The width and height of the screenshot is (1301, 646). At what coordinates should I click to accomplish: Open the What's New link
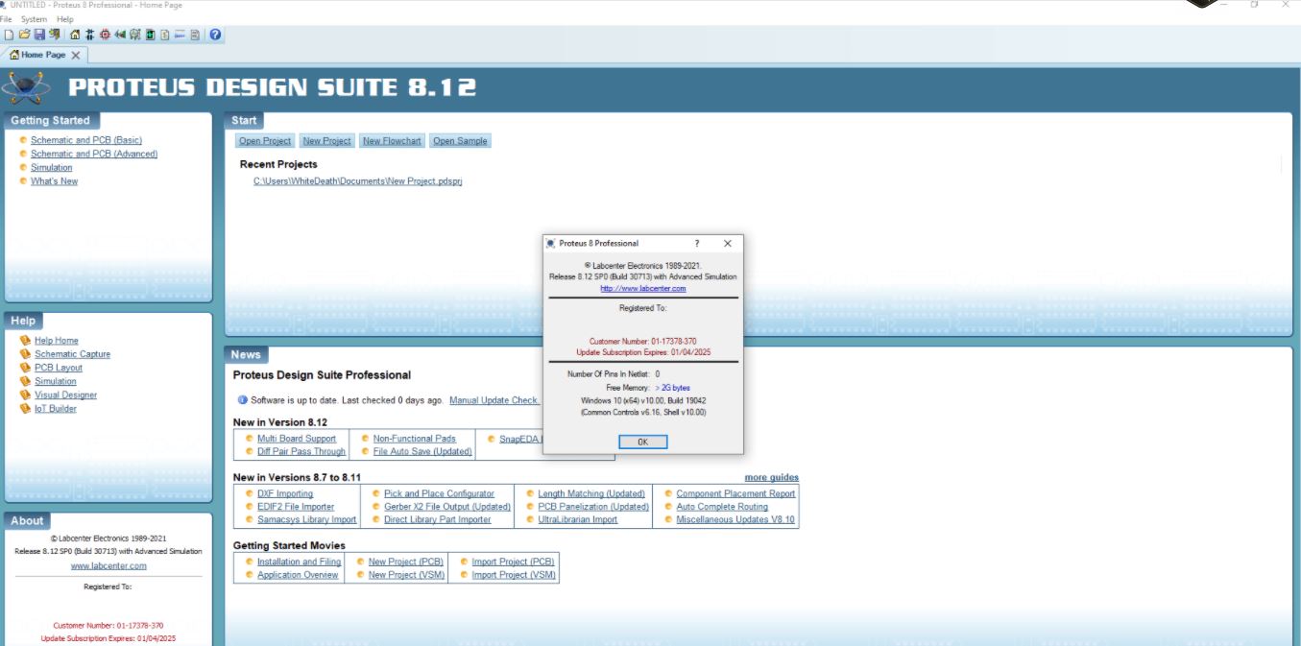(x=54, y=180)
